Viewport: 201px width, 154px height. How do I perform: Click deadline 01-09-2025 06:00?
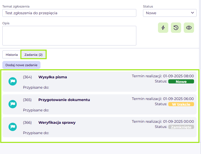click(178, 99)
